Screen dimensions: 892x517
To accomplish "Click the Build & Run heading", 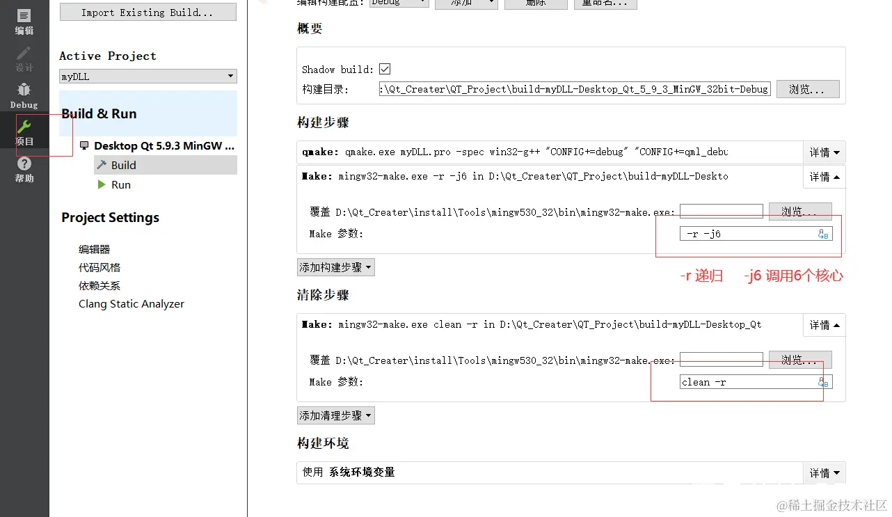I will (99, 114).
